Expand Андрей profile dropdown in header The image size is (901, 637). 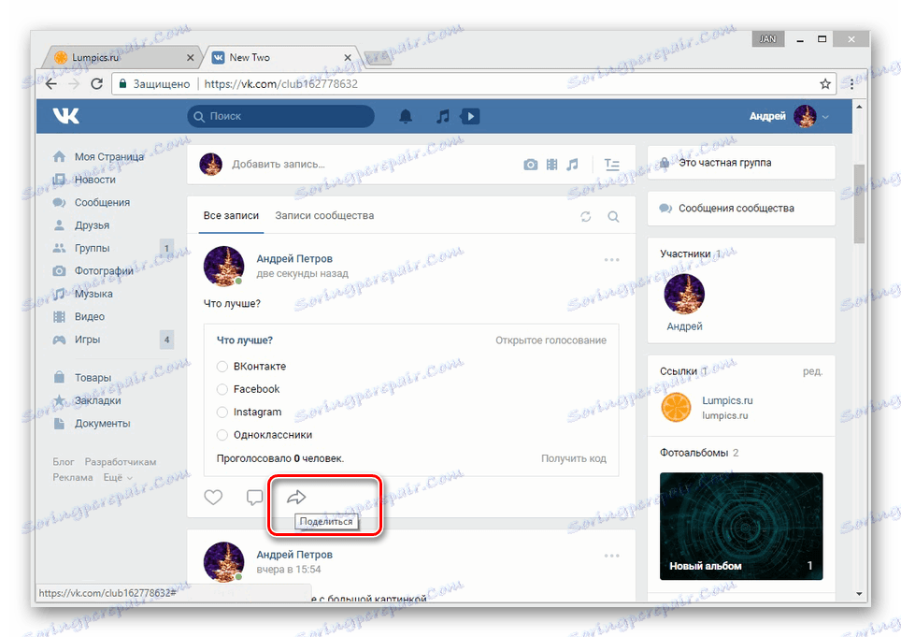pyautogui.click(x=825, y=117)
